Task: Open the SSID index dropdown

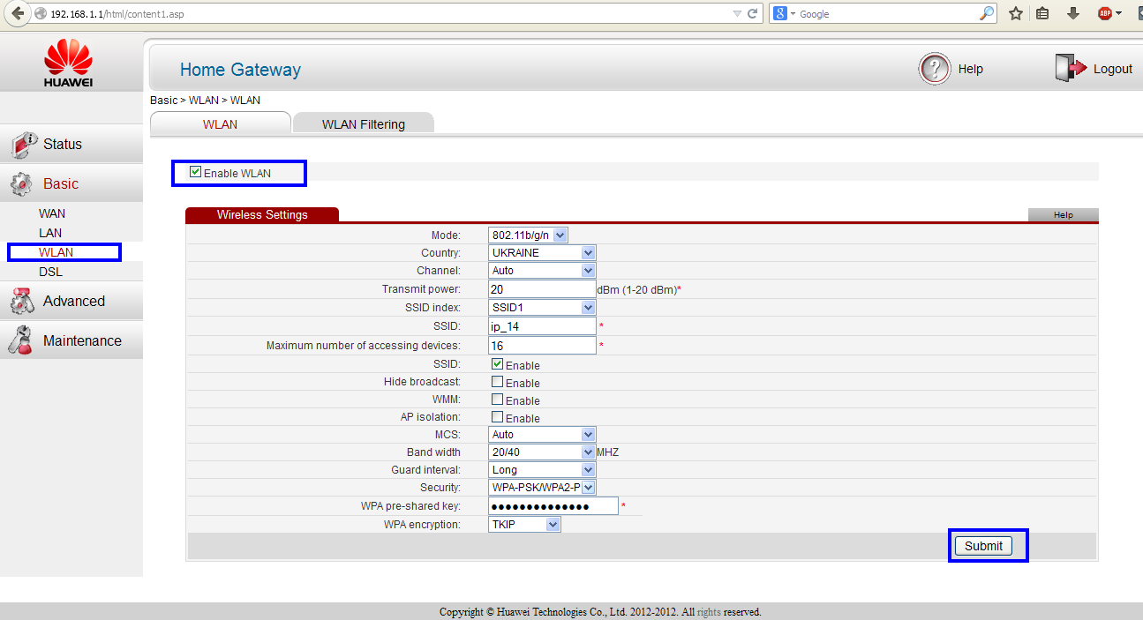Action: tap(542, 307)
